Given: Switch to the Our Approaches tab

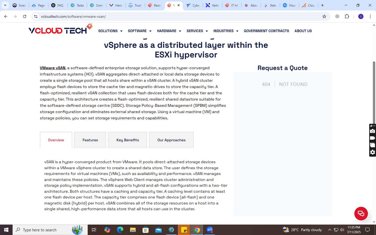Looking at the screenshot, I should (x=171, y=140).
